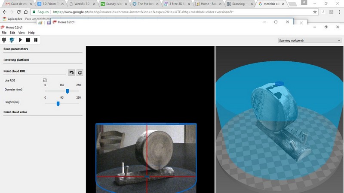Switch to the Scandy is browser tab
This screenshot has height=193, width=344.
[114, 4]
